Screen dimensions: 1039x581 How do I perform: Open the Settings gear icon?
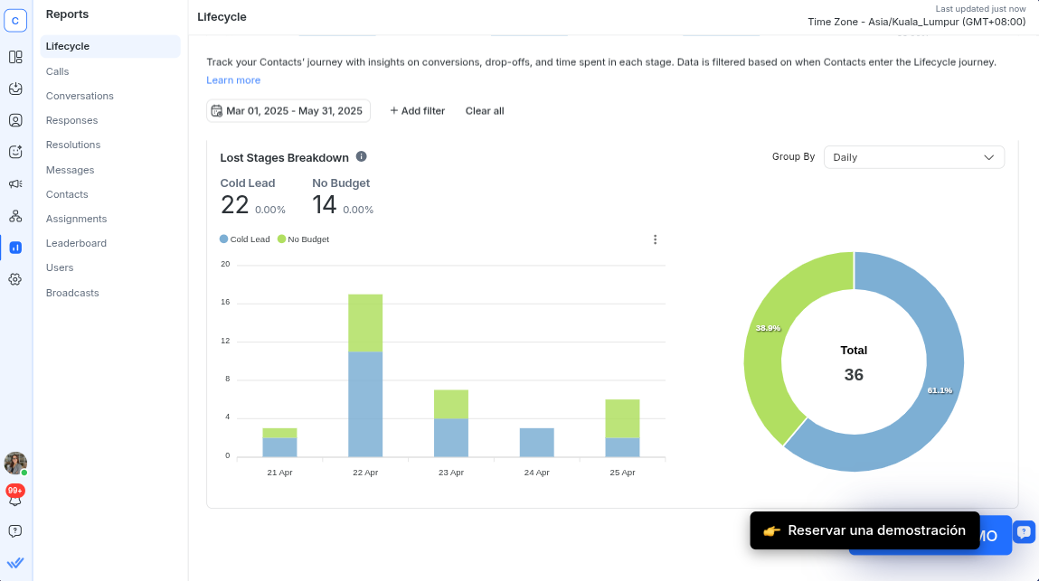[x=15, y=279]
